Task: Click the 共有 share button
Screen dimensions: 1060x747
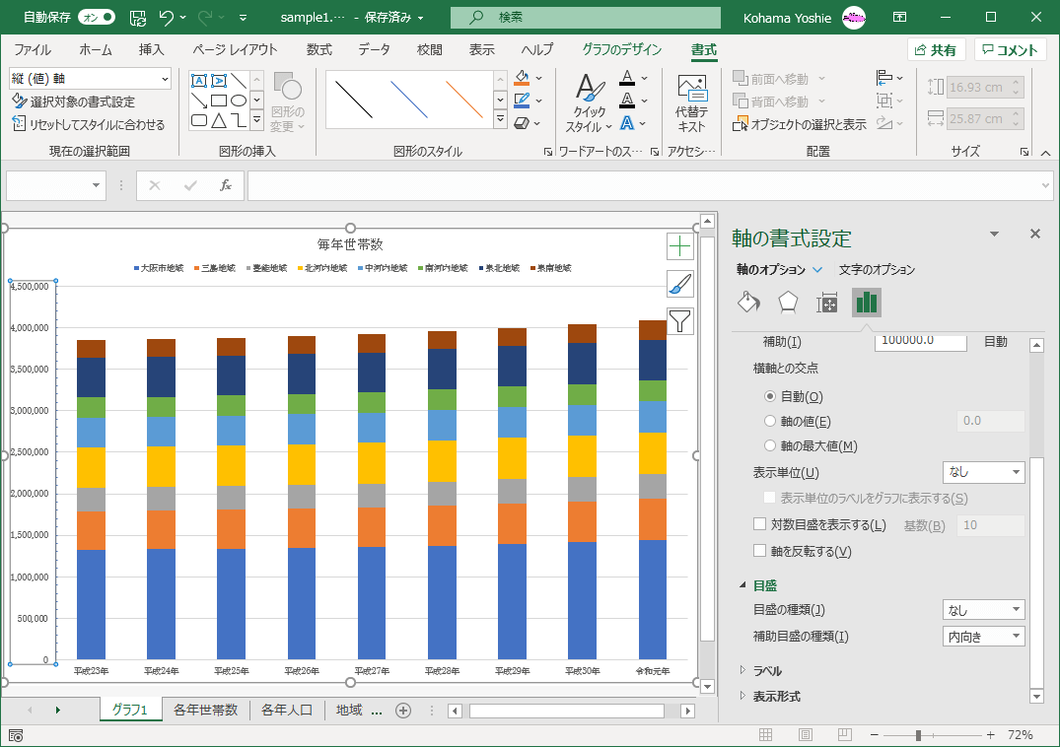Action: pos(935,50)
